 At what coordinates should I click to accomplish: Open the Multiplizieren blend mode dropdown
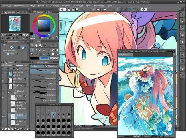[8, 65]
